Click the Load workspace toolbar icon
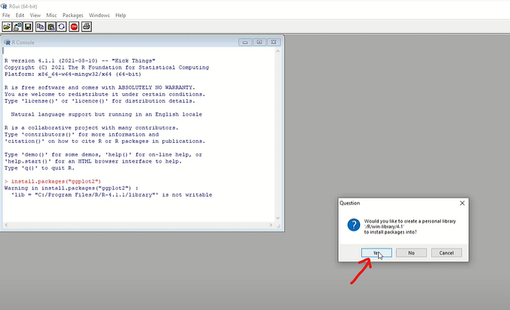Image resolution: width=510 pixels, height=310 pixels. click(x=18, y=27)
